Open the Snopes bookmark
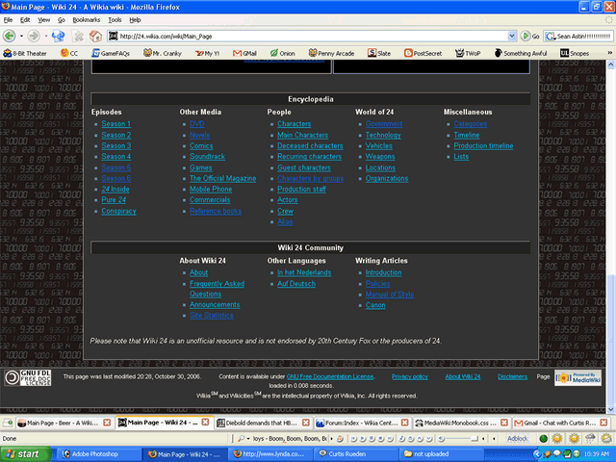This screenshot has height=462, width=616. [575, 53]
